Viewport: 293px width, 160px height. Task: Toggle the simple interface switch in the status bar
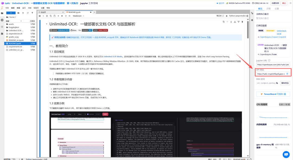tap(13, 159)
